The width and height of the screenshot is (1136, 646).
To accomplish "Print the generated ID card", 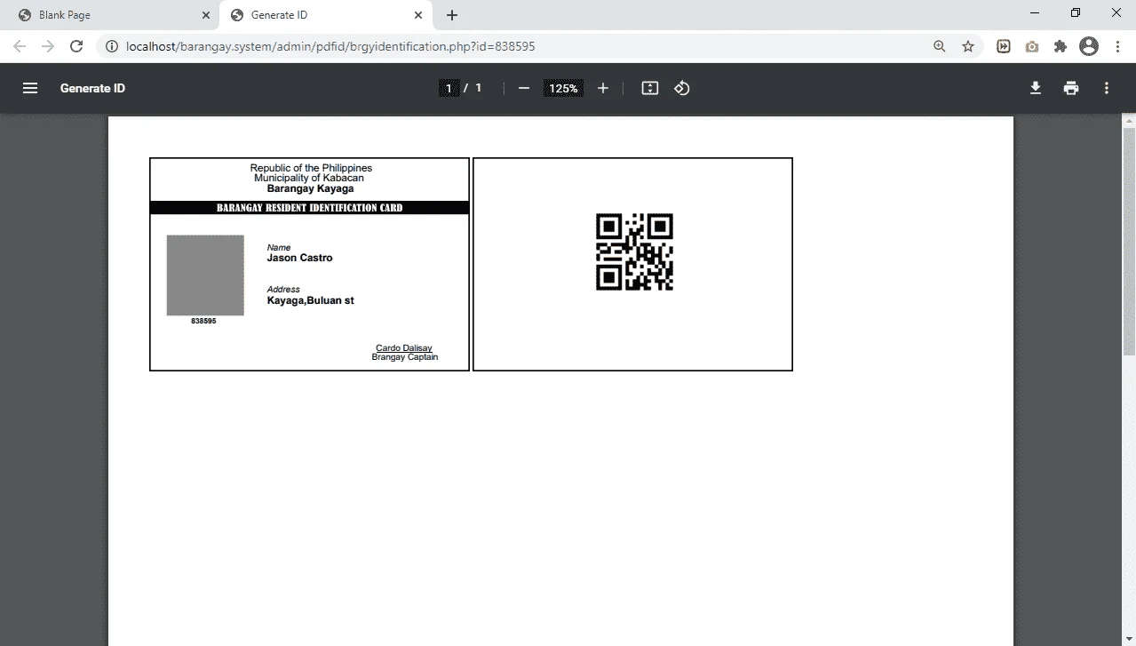I will 1071,88.
